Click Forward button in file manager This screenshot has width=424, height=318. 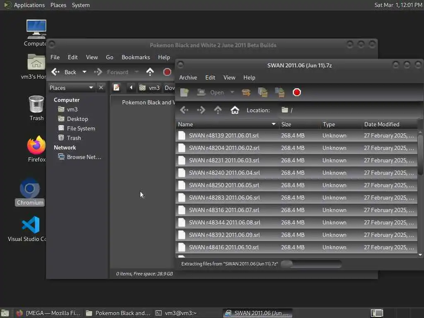[x=111, y=72]
